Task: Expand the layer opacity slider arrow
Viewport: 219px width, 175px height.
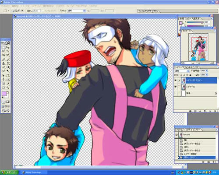Action: click(x=207, y=71)
